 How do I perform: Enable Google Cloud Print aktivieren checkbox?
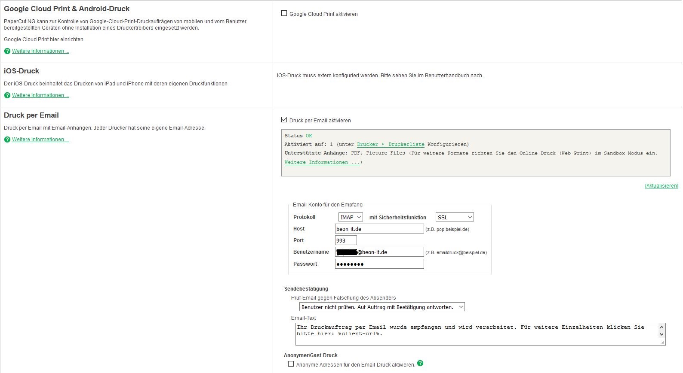point(284,13)
